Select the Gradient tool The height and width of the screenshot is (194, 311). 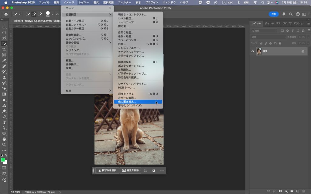point(4,94)
